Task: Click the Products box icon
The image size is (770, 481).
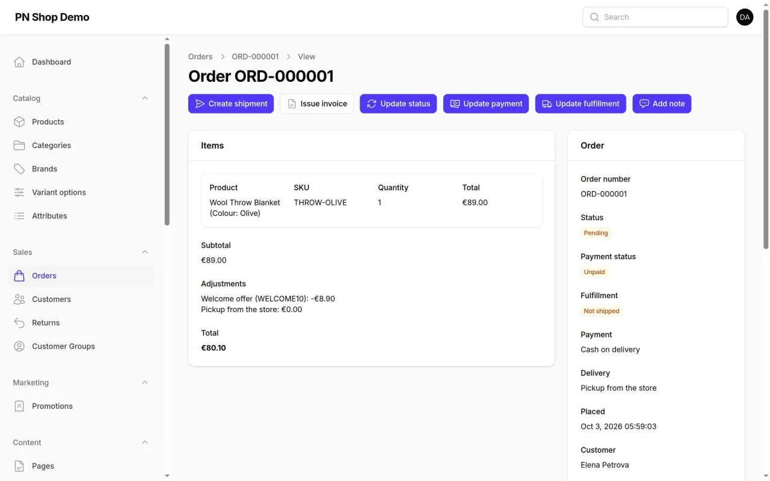Action: point(19,121)
